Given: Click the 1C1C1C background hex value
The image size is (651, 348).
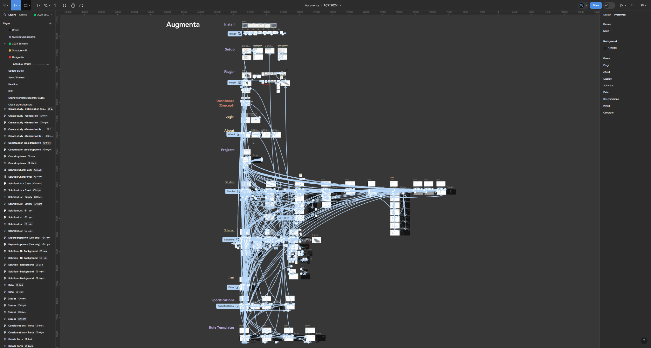Looking at the screenshot, I should point(613,48).
